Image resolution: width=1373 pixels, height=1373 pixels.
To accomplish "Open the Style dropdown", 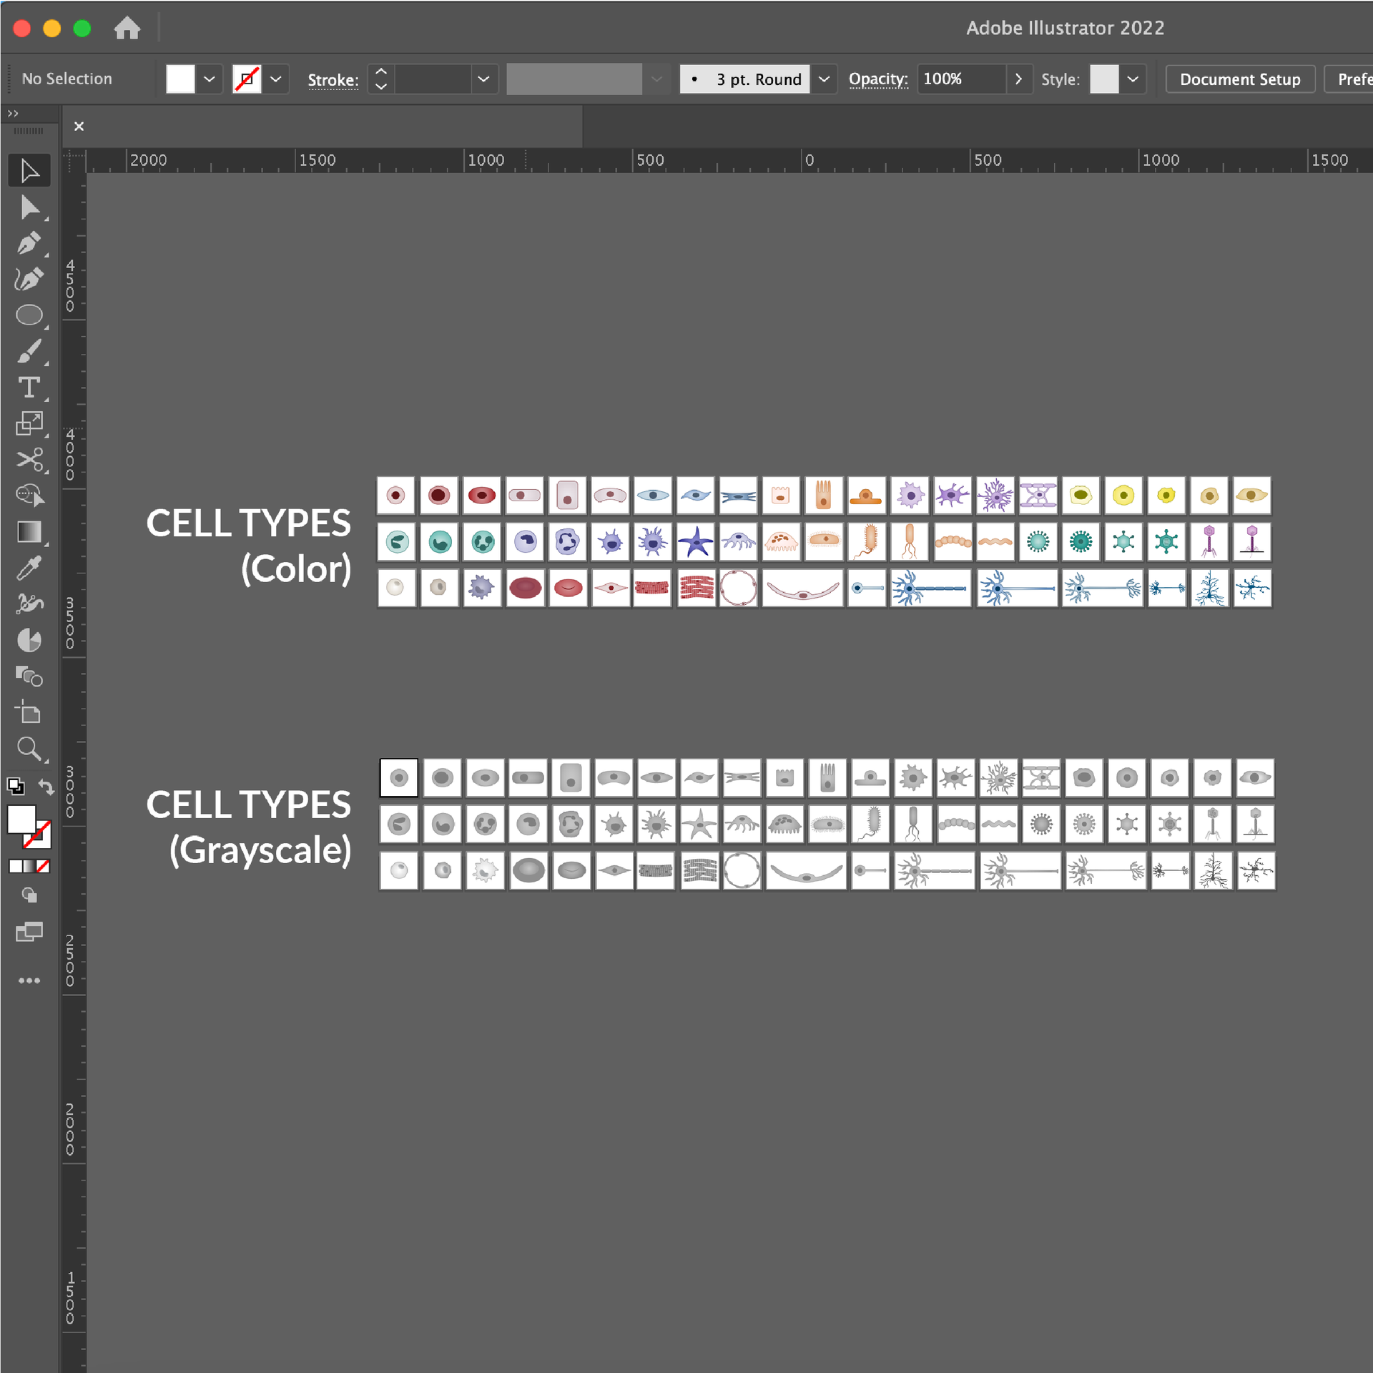I will (1133, 79).
